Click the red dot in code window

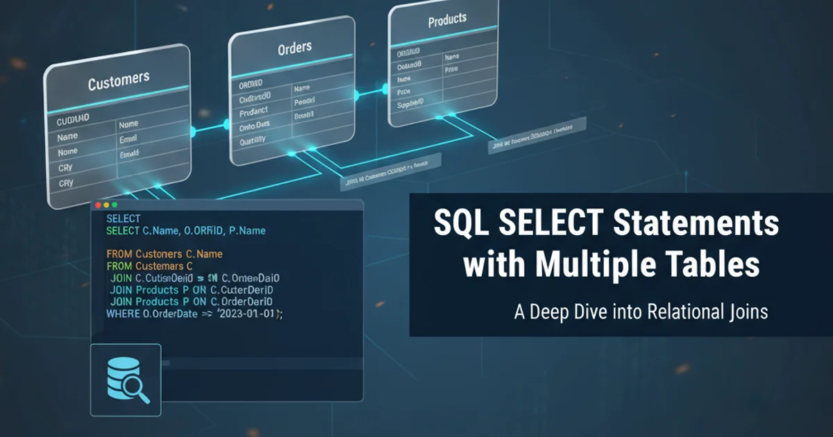[x=98, y=205]
